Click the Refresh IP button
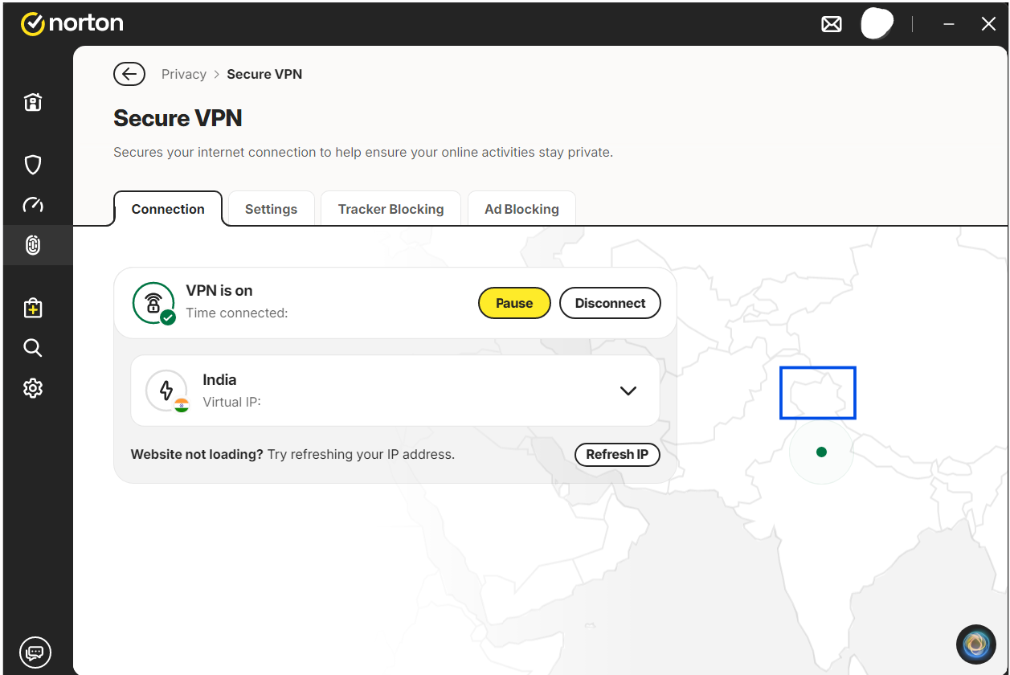Screen dimensions: 1010x675 click(617, 454)
